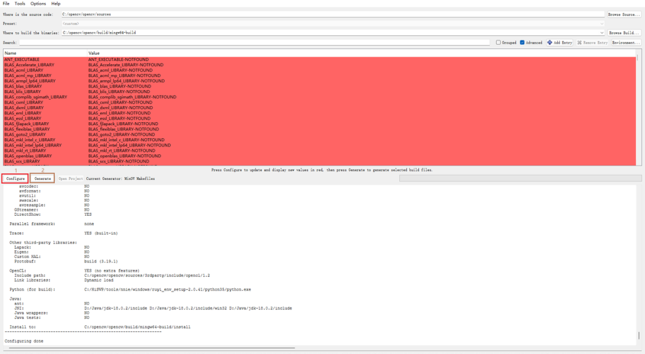This screenshot has width=645, height=354.
Task: Click the Generate button
Action: pos(42,178)
